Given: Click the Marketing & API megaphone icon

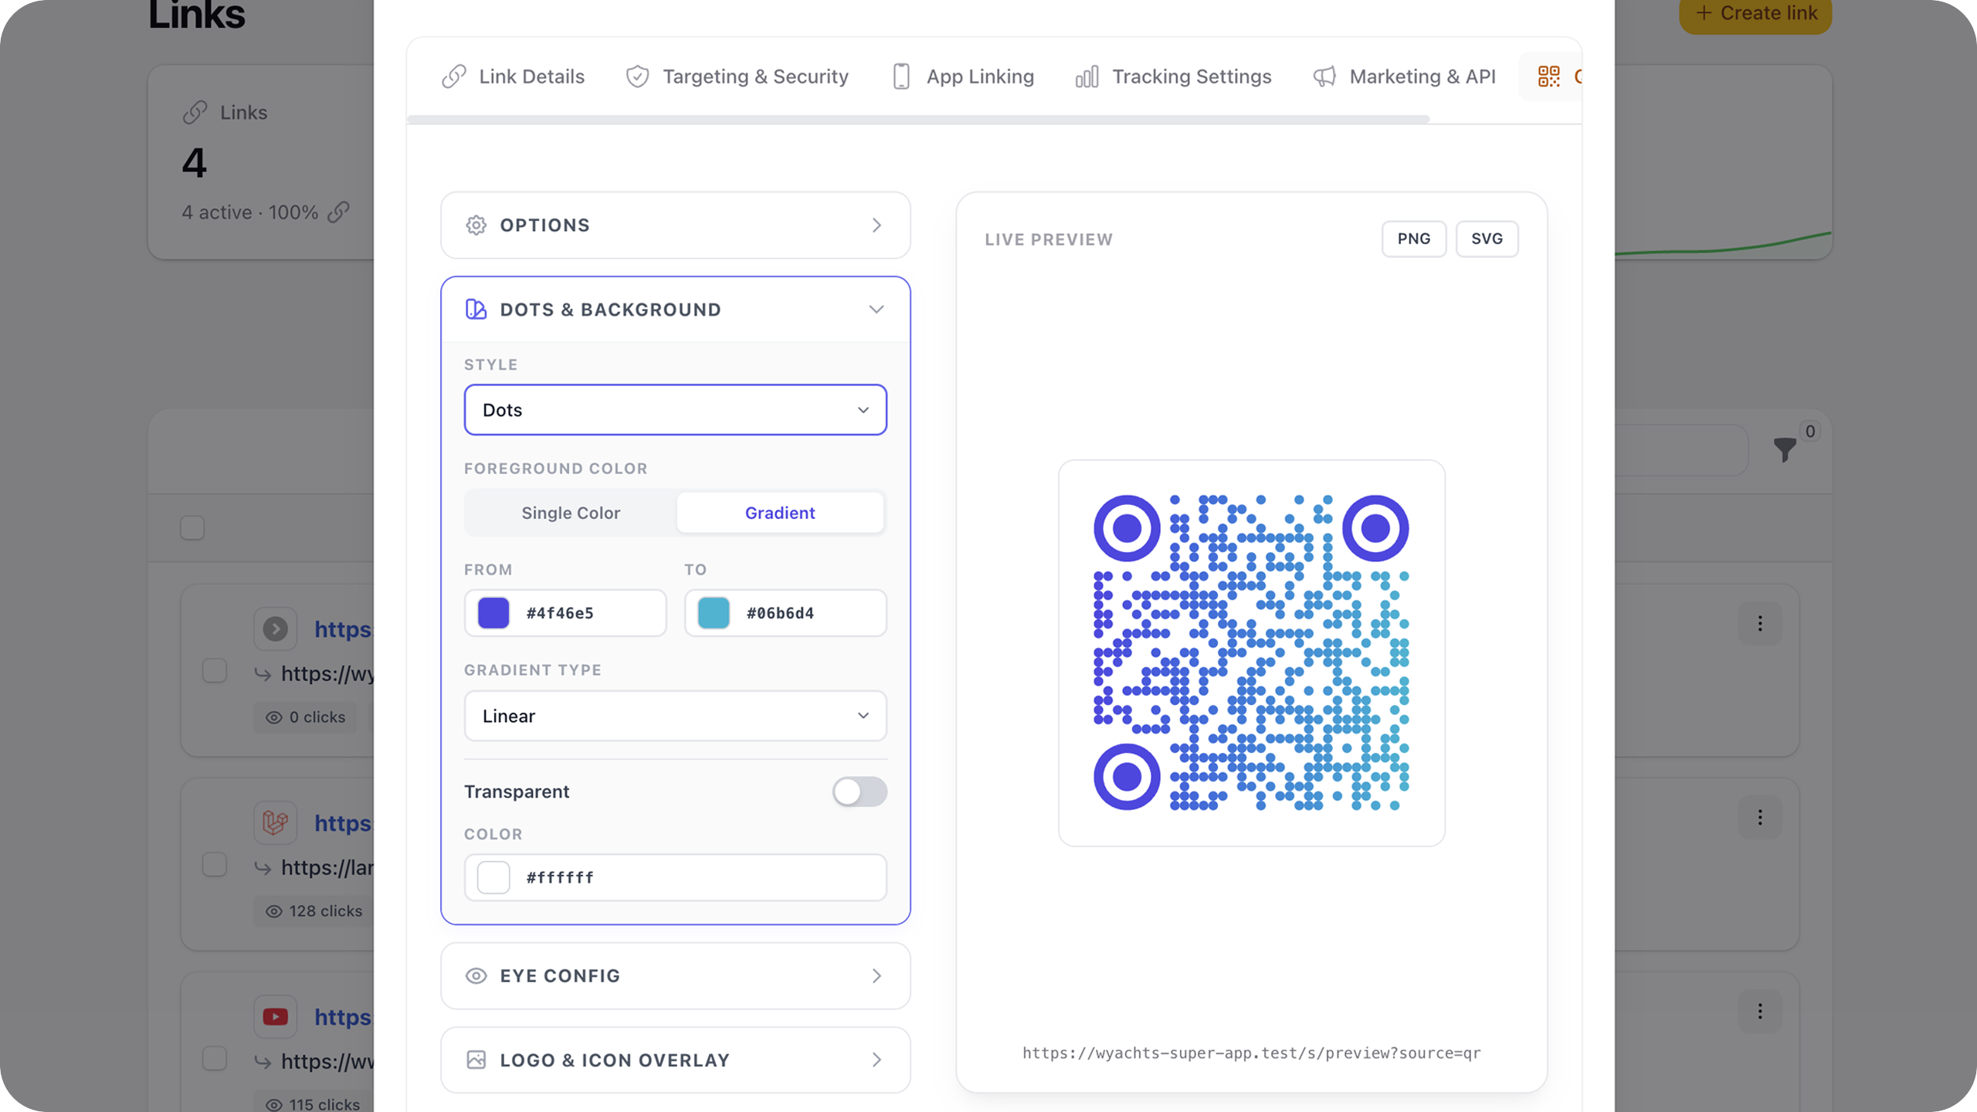Looking at the screenshot, I should click(1324, 76).
